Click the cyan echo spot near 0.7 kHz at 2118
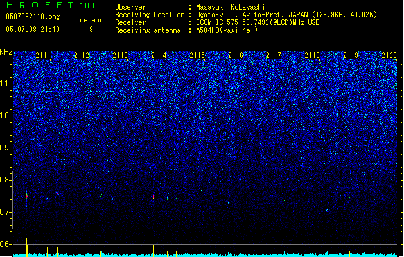The image size is (404, 257). coord(327,211)
